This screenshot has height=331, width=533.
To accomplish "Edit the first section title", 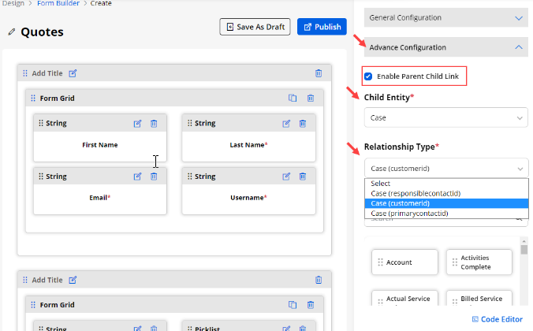I will (73, 73).
